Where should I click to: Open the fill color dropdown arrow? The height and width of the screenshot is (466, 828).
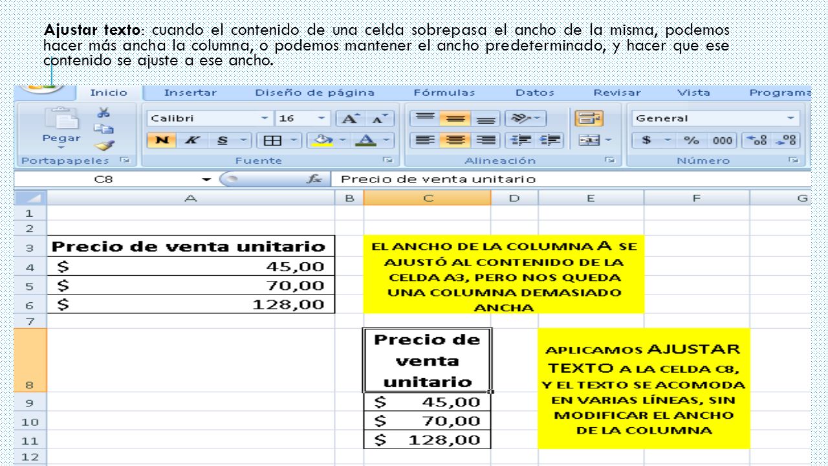343,139
